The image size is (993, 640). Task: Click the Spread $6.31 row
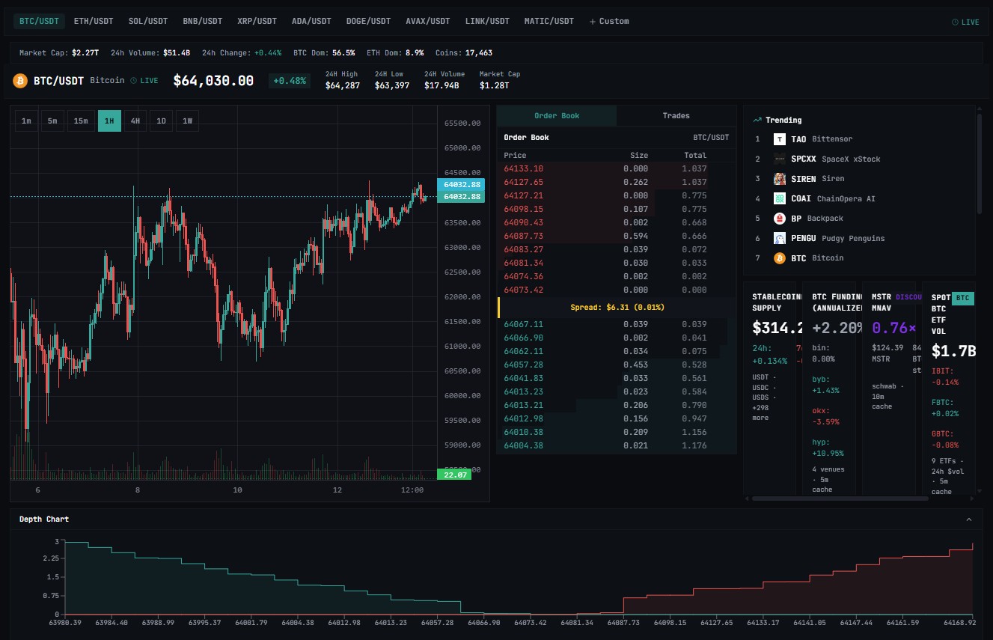(617, 307)
